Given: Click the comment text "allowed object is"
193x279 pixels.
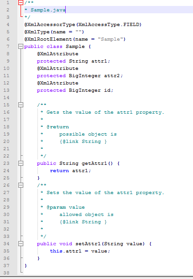Looking at the screenshot, I should click(x=86, y=215).
